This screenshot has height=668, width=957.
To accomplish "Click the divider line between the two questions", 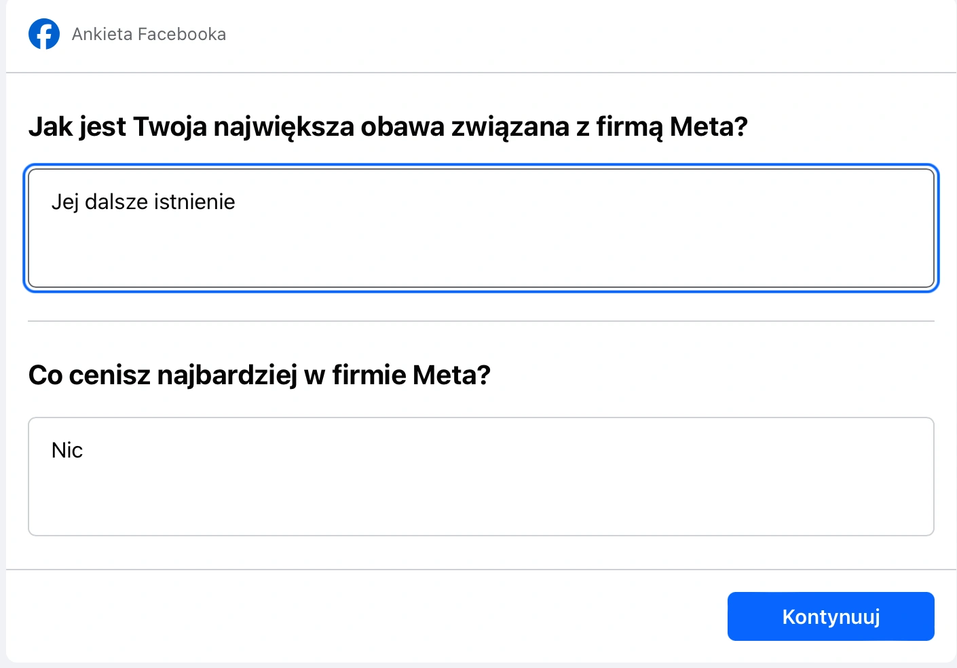I will (481, 321).
